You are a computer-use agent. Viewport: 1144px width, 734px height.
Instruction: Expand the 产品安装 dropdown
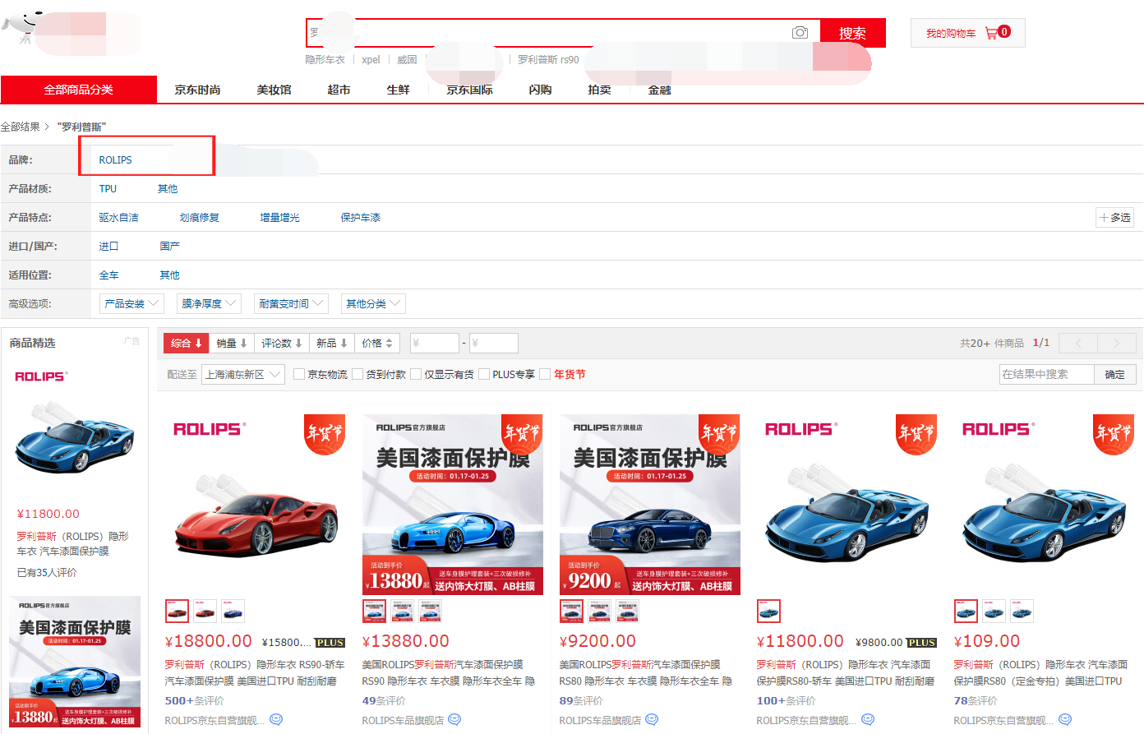click(x=131, y=304)
